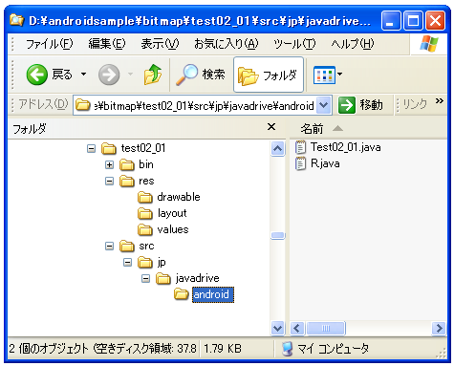
Task: Select the highlighted android folder
Action: 213,294
